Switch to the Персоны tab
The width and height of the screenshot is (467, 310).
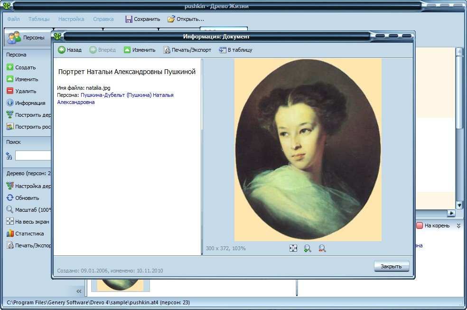28,38
